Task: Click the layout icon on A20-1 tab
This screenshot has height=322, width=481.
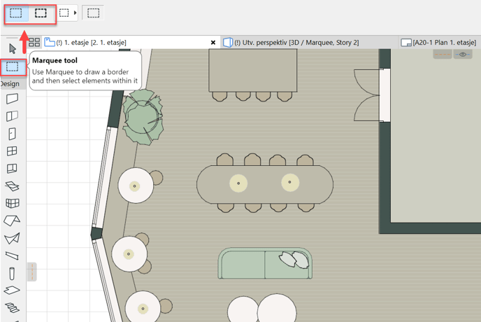Action: pyautogui.click(x=406, y=43)
